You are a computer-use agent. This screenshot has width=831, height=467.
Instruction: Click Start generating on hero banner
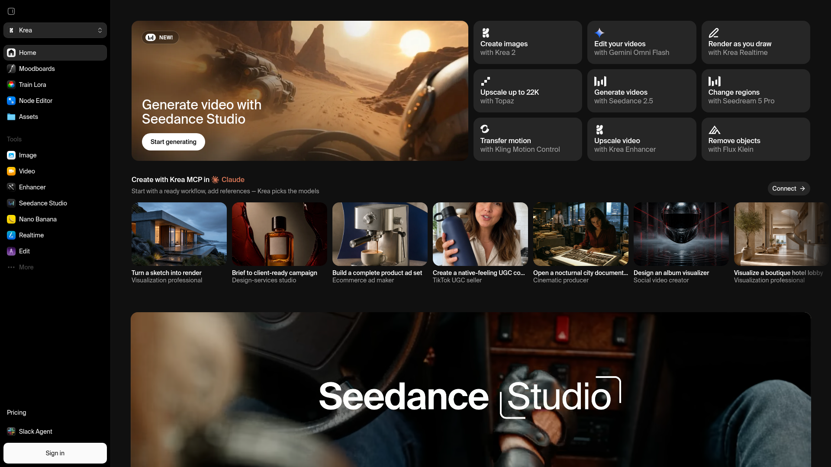174,142
